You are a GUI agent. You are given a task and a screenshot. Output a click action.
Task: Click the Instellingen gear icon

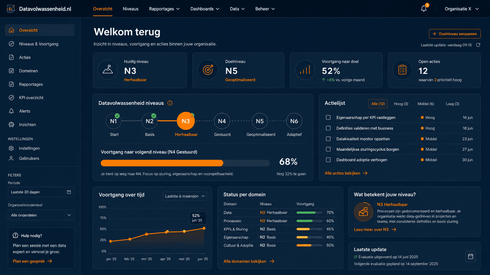(x=11, y=148)
